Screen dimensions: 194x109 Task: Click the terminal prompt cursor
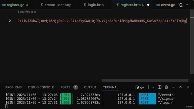tap(6, 106)
